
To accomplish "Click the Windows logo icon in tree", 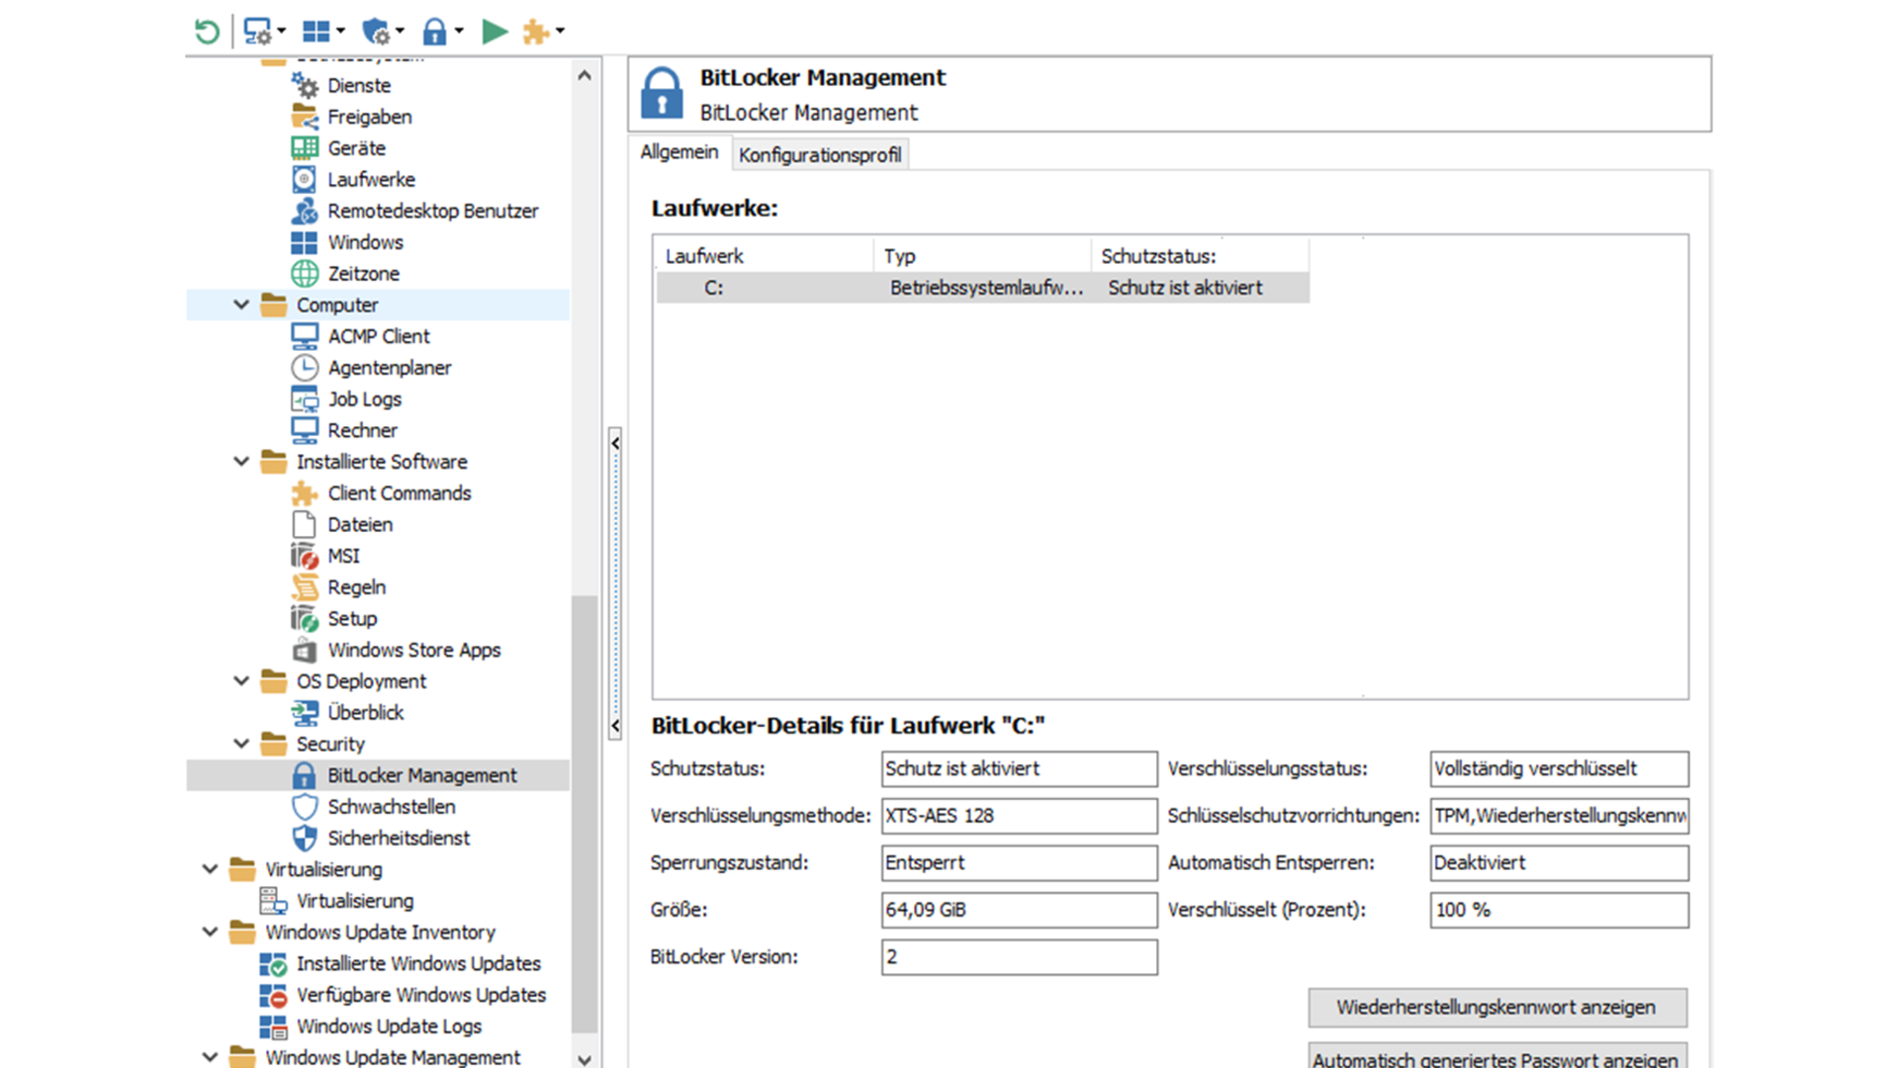I will [305, 242].
